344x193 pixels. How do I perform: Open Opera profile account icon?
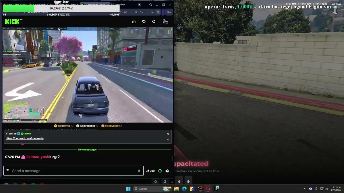(158, 12)
